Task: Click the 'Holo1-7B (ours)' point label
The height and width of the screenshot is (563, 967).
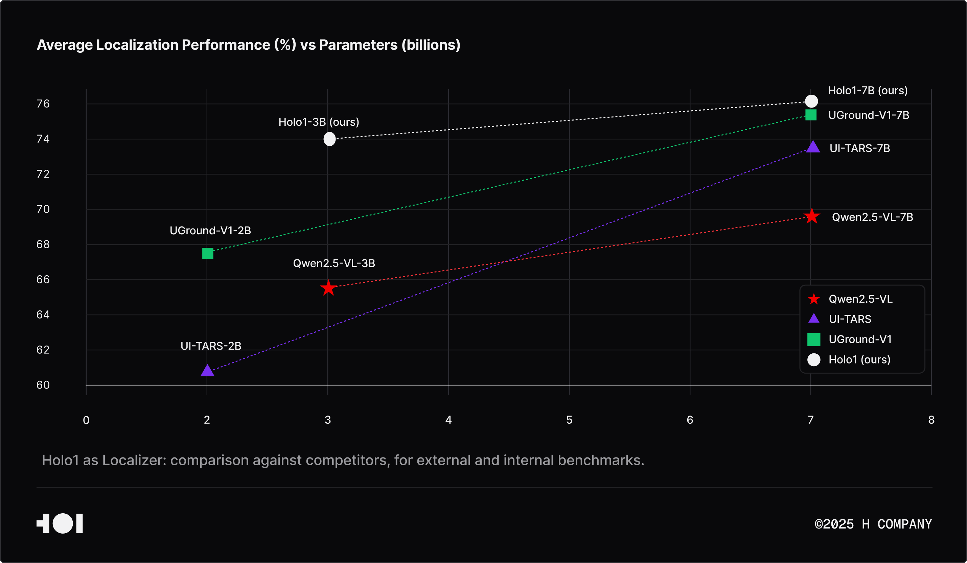Action: pos(868,91)
